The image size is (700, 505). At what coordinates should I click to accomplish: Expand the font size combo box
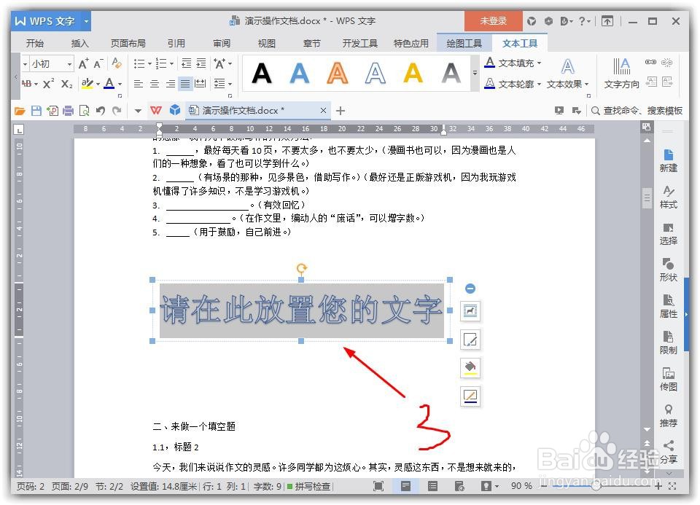point(69,63)
